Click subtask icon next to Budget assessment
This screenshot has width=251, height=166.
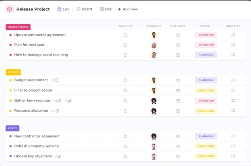57,80
